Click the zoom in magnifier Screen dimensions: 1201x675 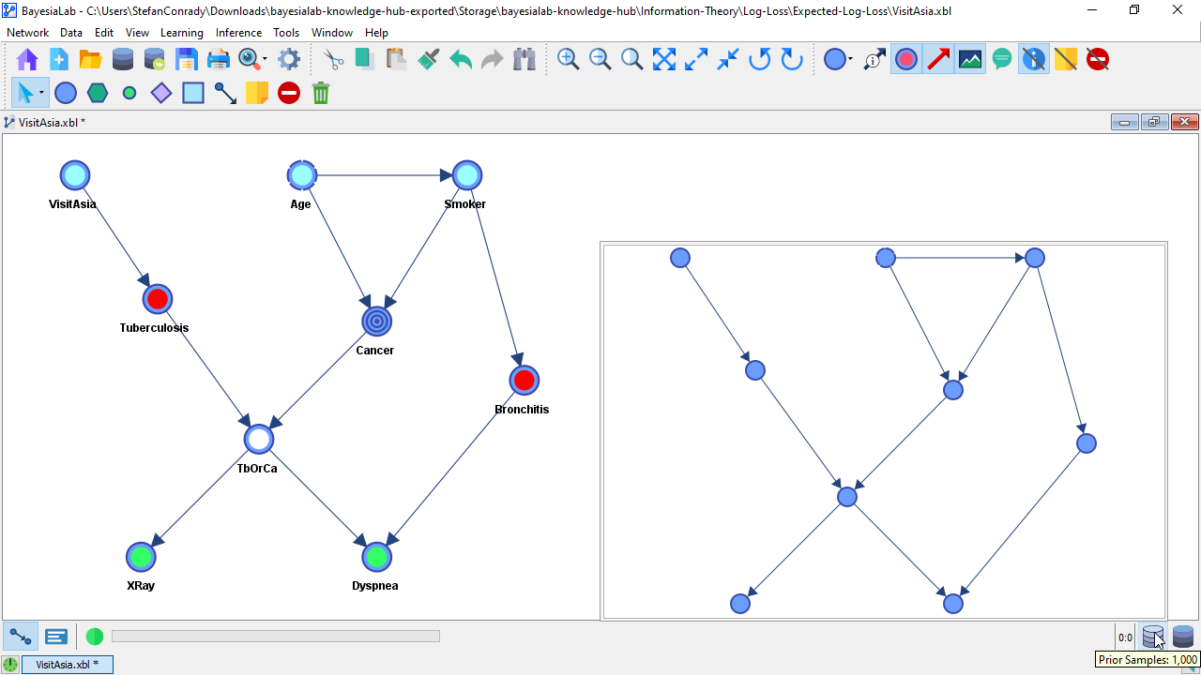click(x=568, y=60)
